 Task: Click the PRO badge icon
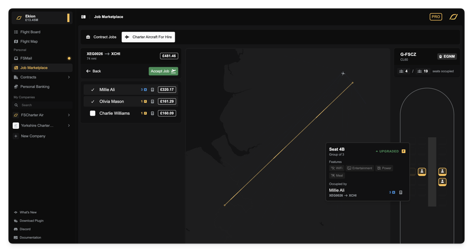436,17
